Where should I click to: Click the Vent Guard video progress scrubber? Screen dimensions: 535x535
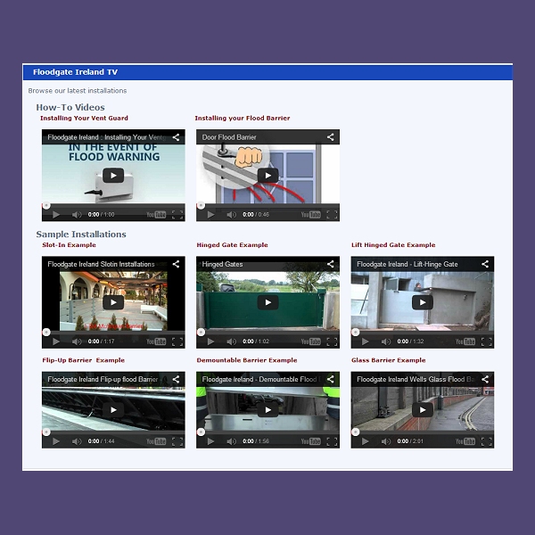click(x=46, y=205)
